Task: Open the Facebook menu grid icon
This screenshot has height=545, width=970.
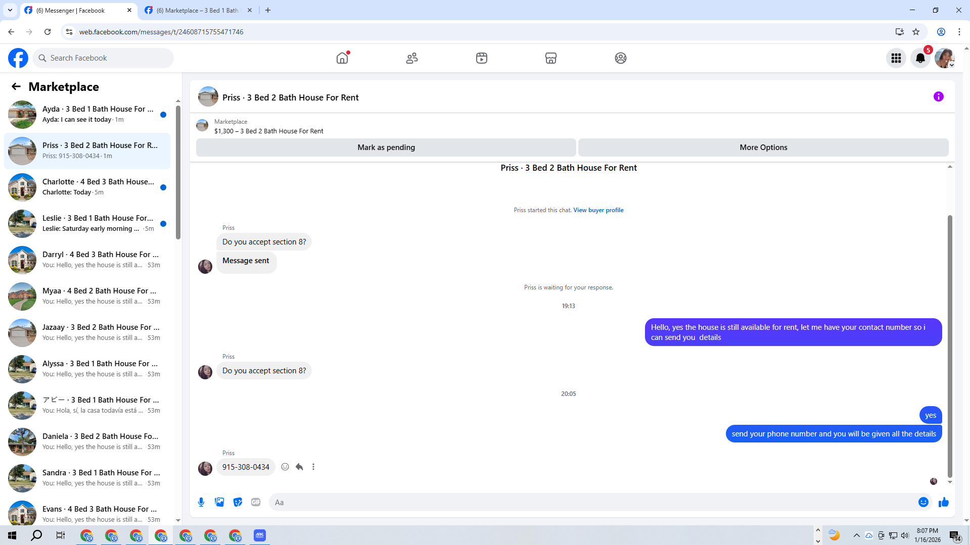Action: 896,58
